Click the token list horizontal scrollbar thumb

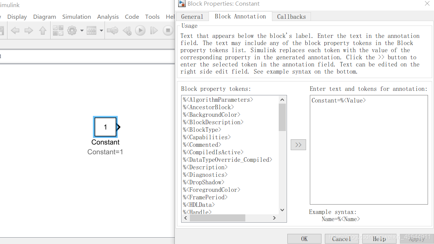tap(218, 218)
